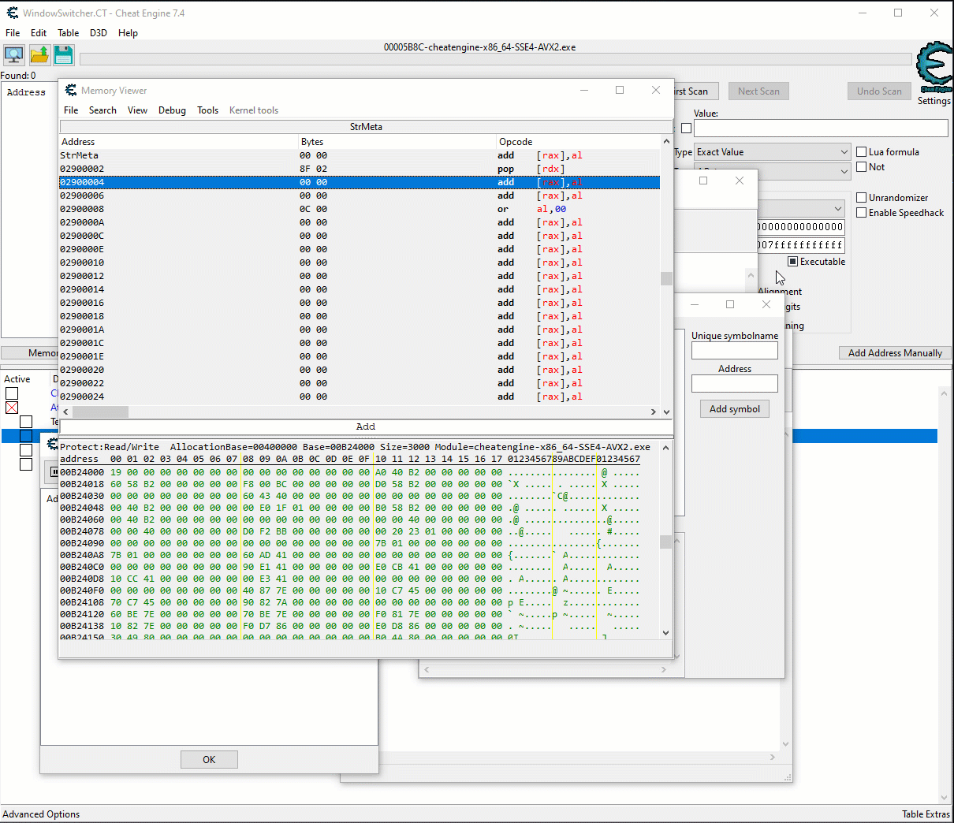Screen dimensions: 954x823
Task: Open the Memory Viewer File menu
Action: pos(71,110)
